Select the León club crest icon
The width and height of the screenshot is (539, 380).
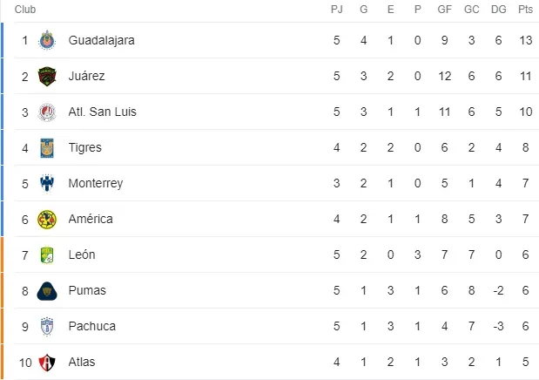pos(47,255)
